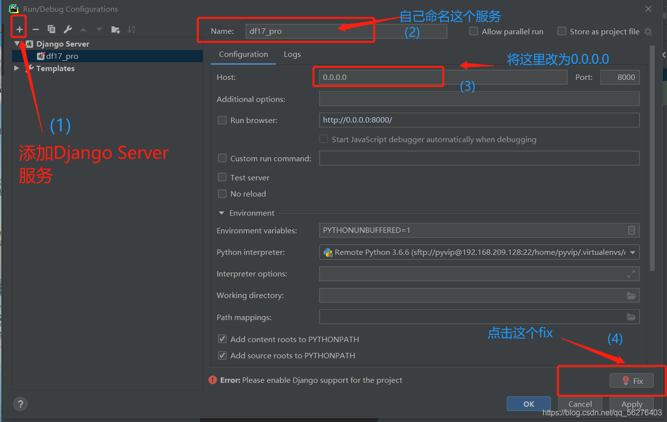
Task: Select Django Server in the tree
Action: click(x=63, y=44)
